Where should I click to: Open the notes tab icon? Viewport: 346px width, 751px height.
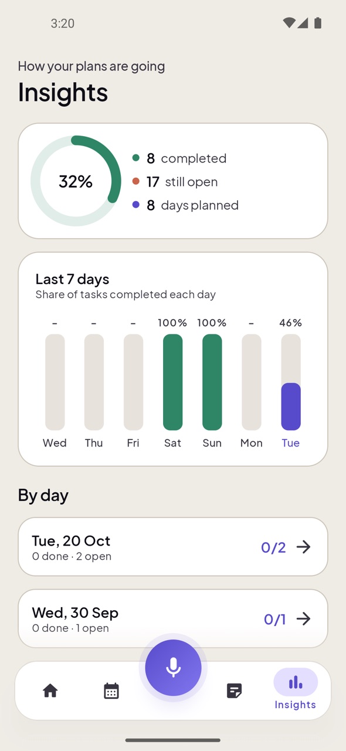pyautogui.click(x=235, y=691)
